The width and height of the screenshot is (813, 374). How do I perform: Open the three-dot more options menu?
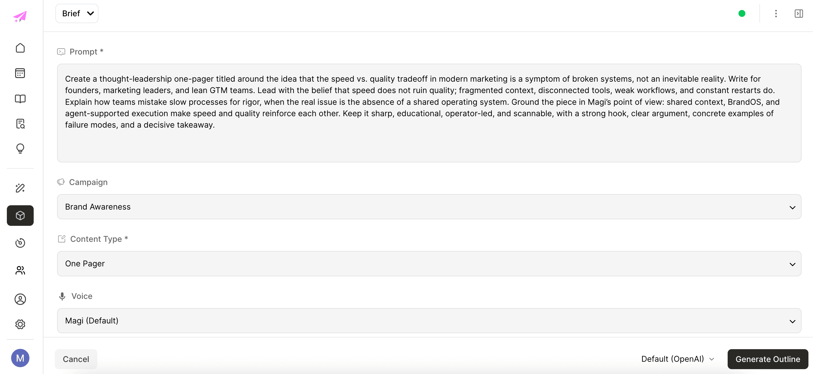point(776,14)
